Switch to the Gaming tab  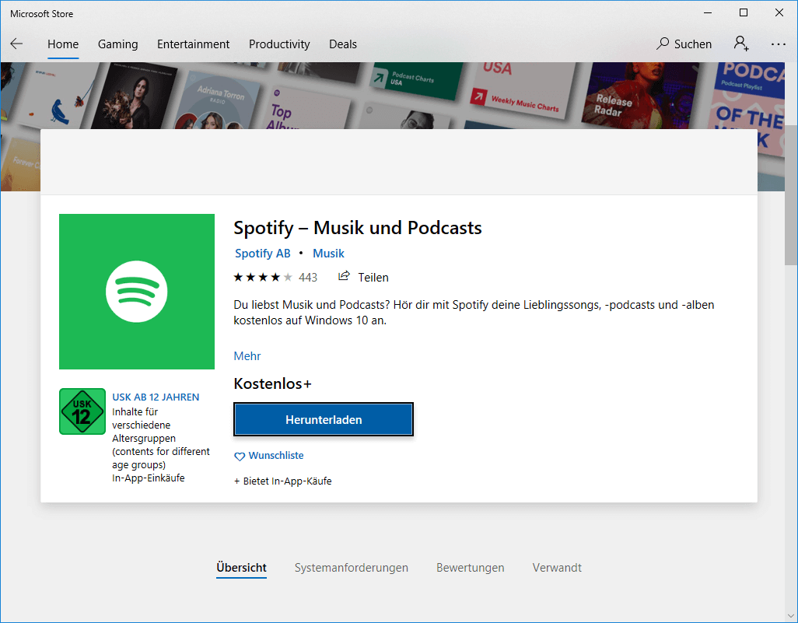pos(117,44)
